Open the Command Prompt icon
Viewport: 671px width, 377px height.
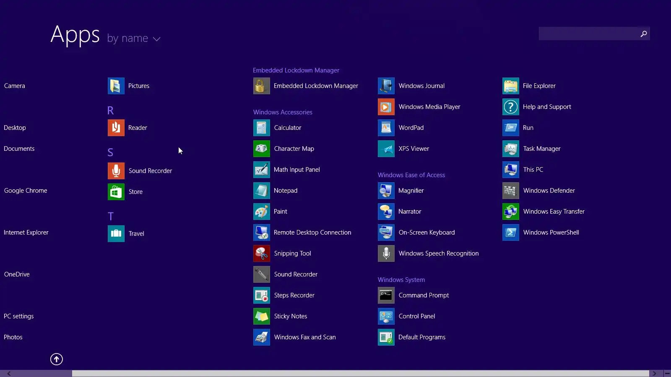(x=386, y=295)
